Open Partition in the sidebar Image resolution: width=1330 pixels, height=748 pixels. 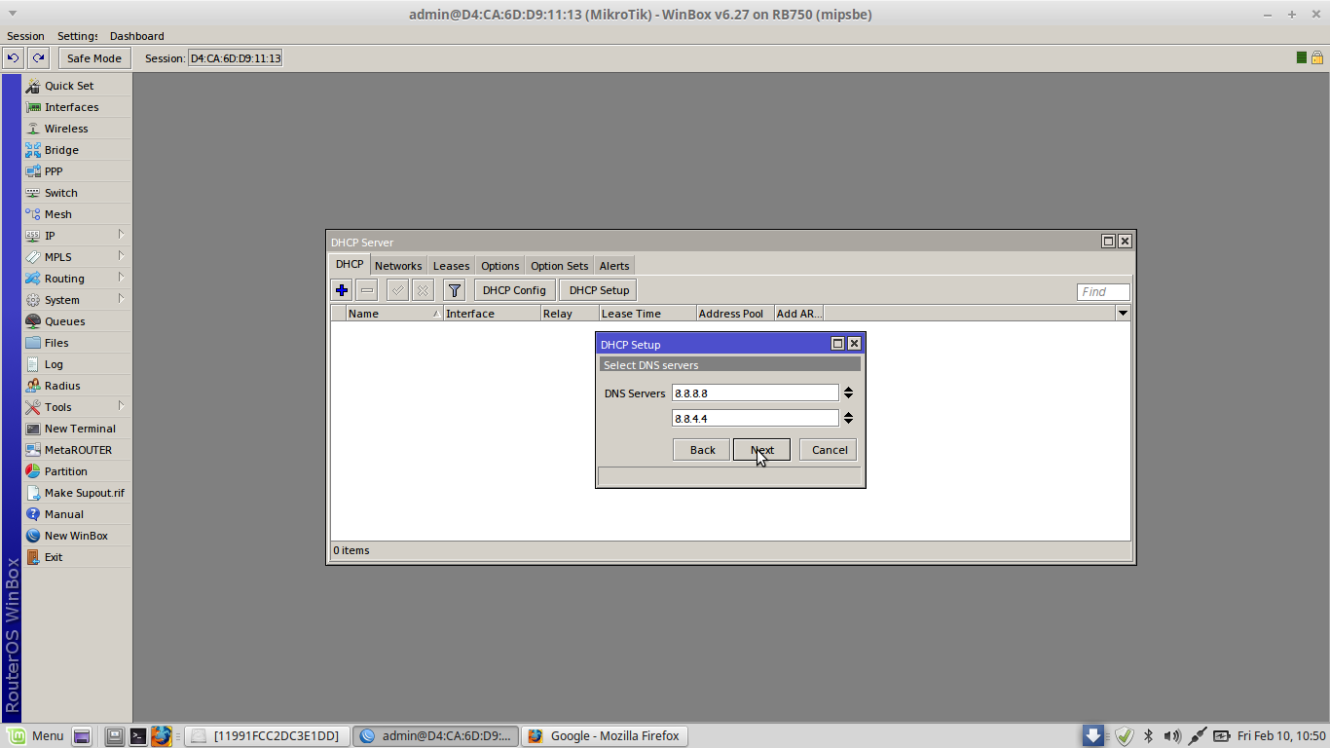[76, 471]
